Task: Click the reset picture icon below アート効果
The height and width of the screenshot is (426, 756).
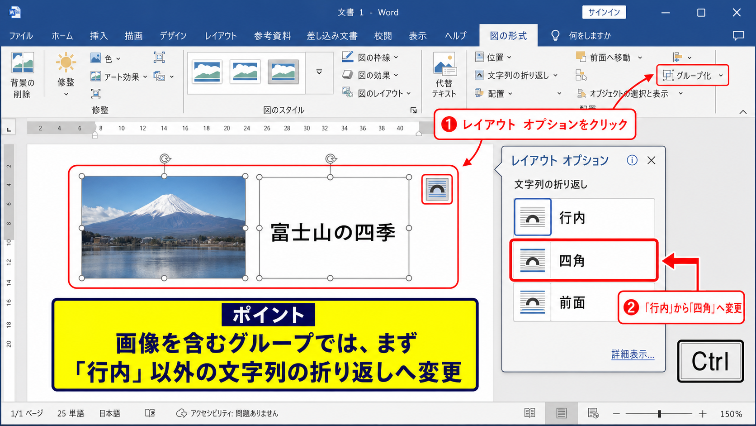Action: (95, 94)
